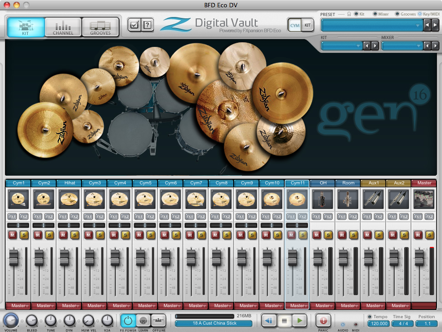Click the Hihat channel thumbnail
Image resolution: width=442 pixels, height=332 pixels.
coord(69,199)
